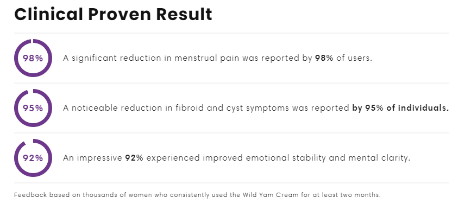Viewport: 465px width, 216px height.
Task: Click the 95% circular progress ring
Action: (33, 108)
